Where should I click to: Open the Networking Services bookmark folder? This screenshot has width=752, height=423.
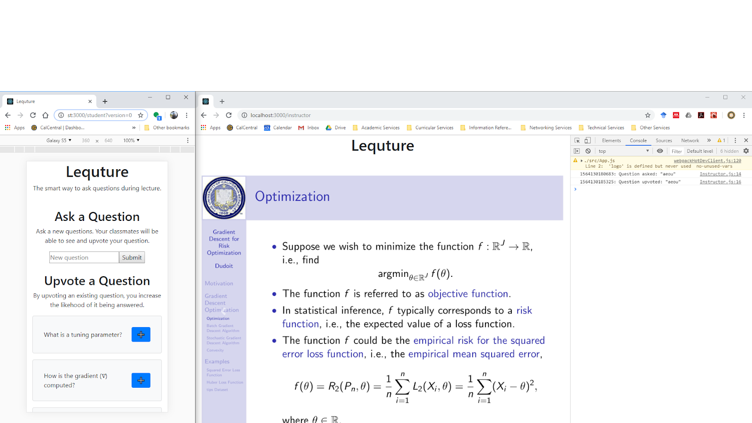tap(546, 128)
